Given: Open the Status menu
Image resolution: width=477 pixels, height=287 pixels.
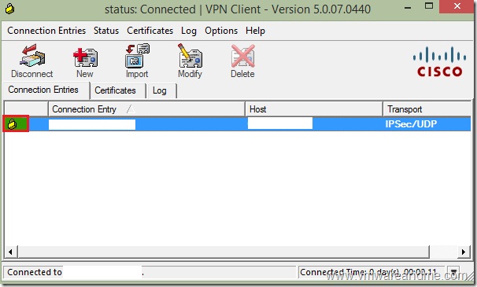Looking at the screenshot, I should (106, 31).
